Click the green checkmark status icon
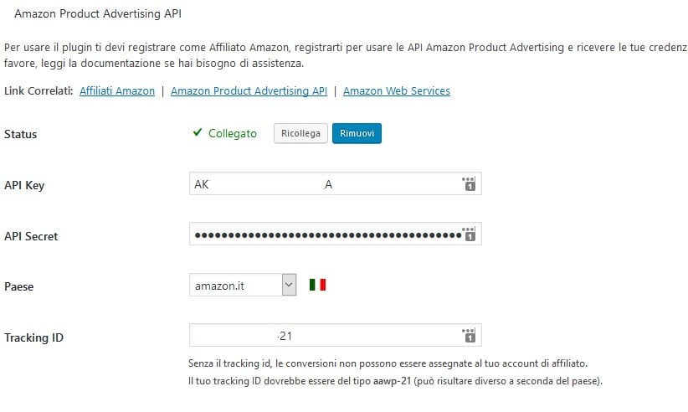The height and width of the screenshot is (412, 688). [x=198, y=133]
